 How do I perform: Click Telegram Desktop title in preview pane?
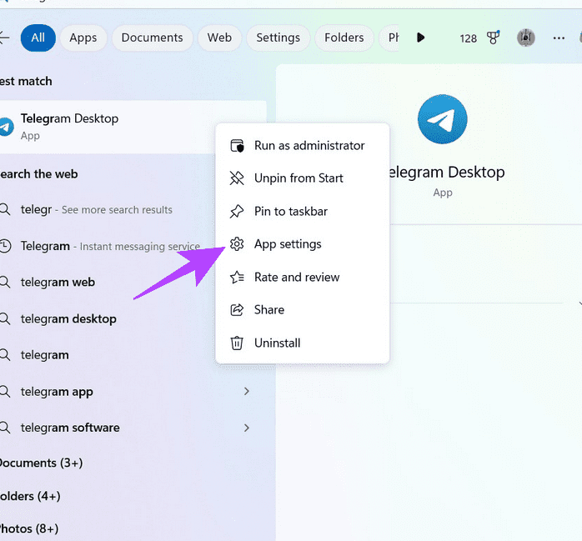(446, 173)
